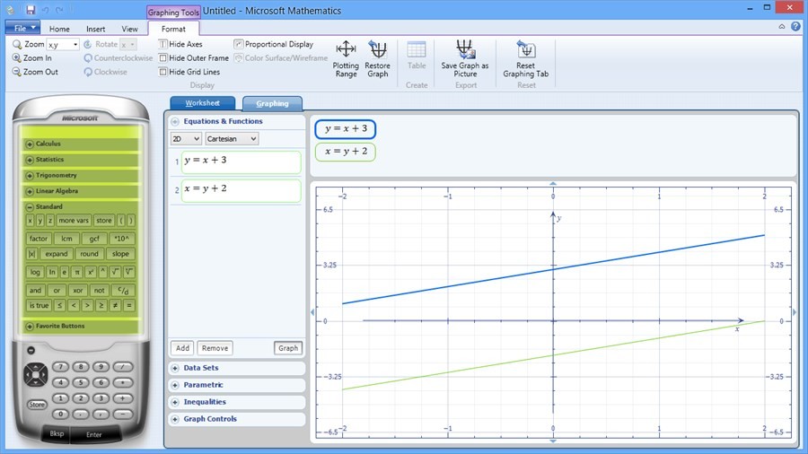Expand the Graph Controls section
This screenshot has width=808, height=454.
pyautogui.click(x=175, y=419)
